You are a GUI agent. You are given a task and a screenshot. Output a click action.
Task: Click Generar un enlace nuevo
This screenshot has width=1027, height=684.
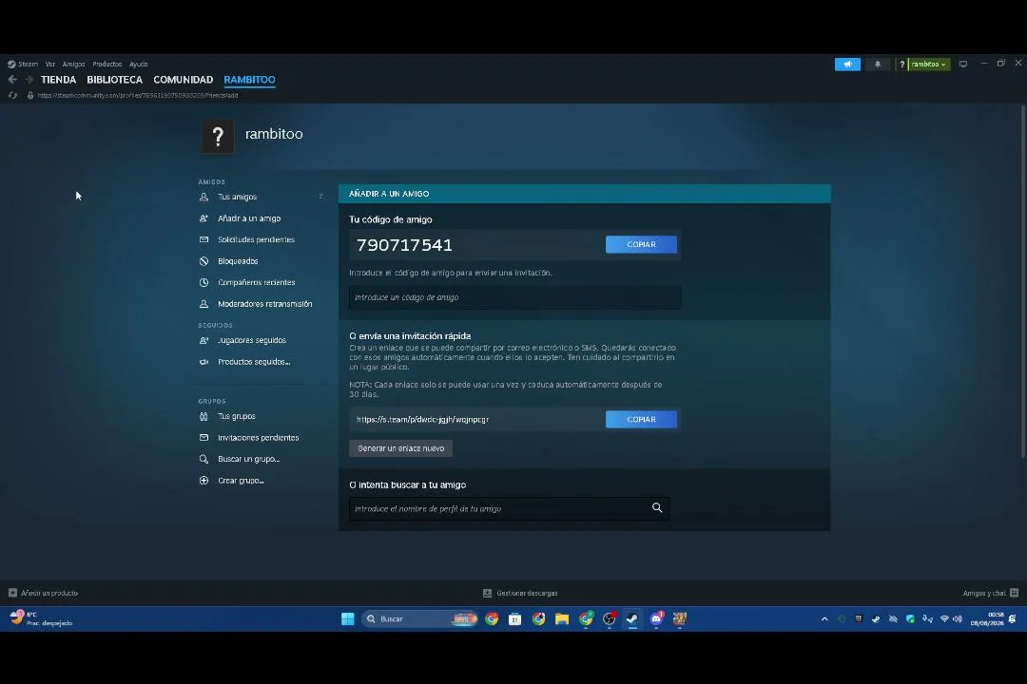click(x=401, y=448)
